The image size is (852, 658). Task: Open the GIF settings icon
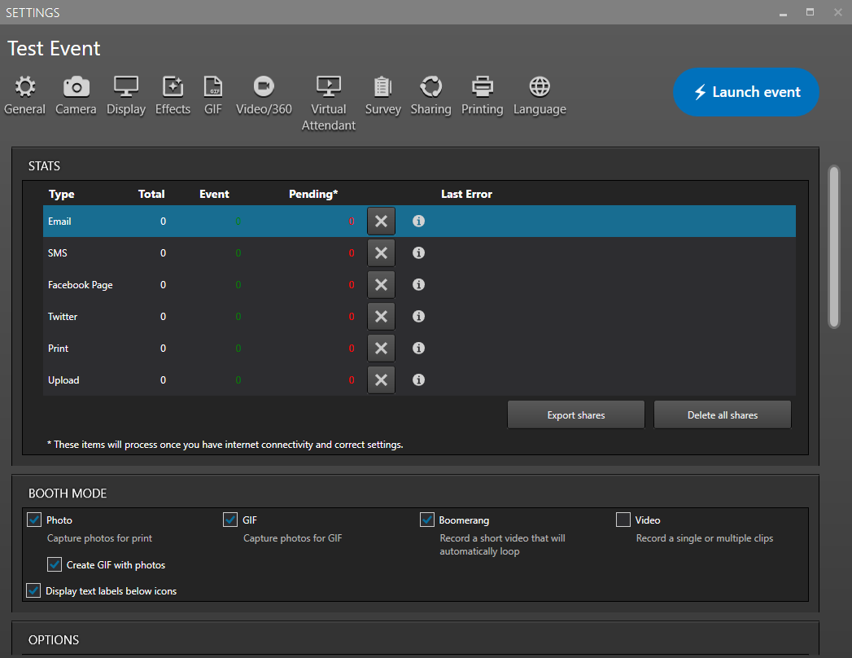tap(213, 86)
